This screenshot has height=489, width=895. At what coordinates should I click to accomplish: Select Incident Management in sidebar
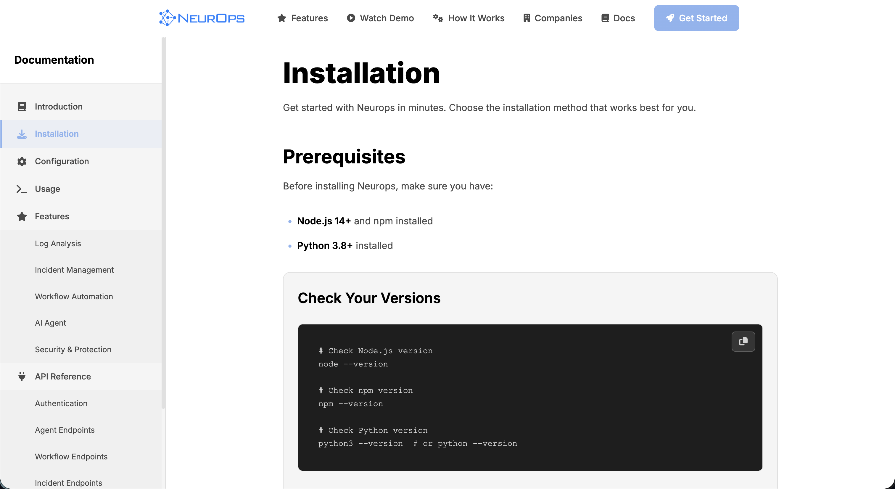(x=74, y=270)
